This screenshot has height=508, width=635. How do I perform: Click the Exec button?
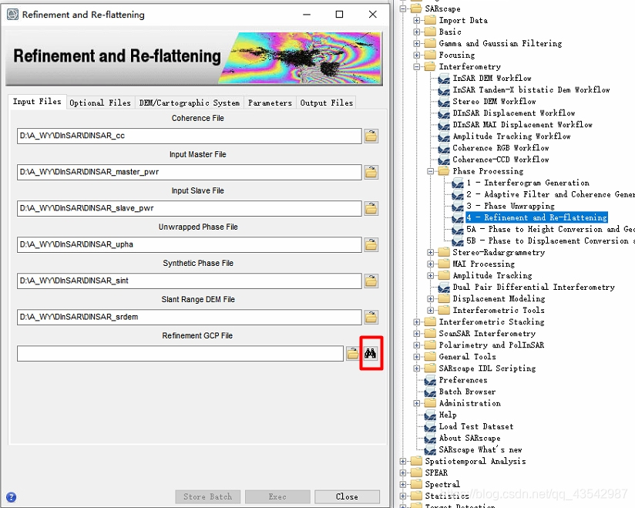click(x=277, y=496)
